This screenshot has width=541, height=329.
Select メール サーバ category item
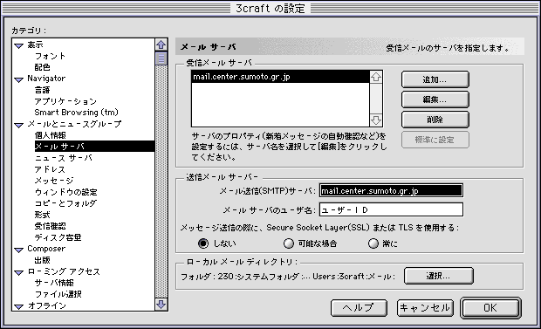click(x=94, y=146)
